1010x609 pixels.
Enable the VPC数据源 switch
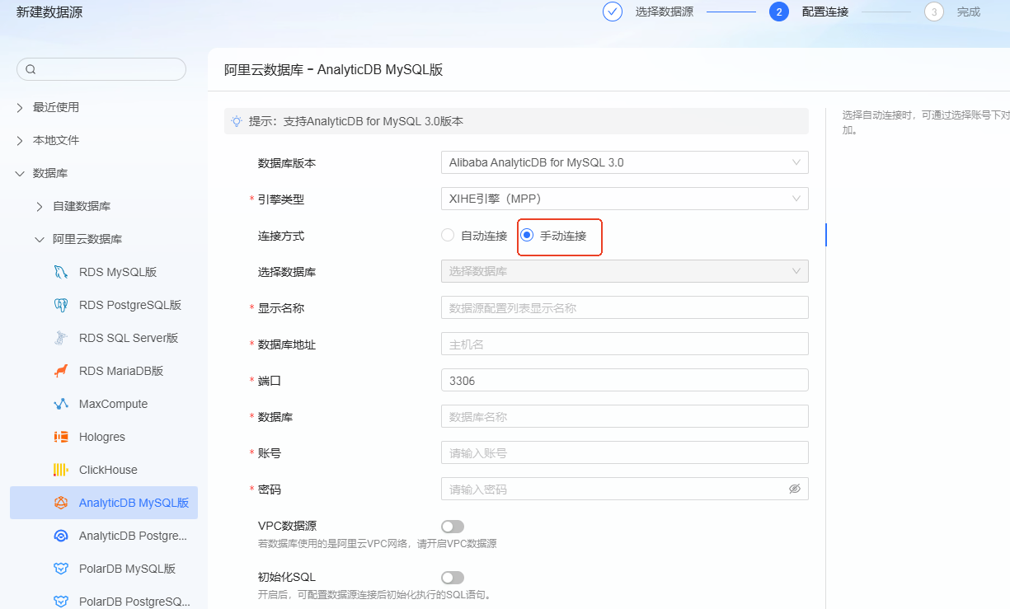pyautogui.click(x=453, y=526)
